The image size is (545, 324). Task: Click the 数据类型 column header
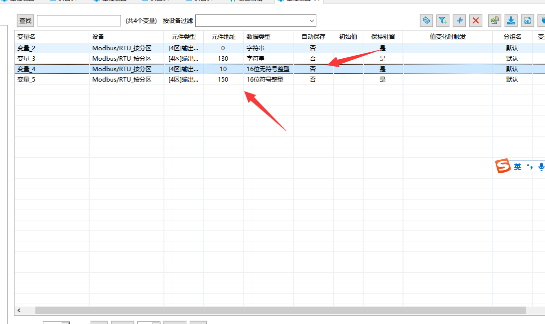(x=269, y=37)
